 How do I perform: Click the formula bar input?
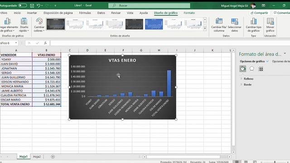coord(170,43)
